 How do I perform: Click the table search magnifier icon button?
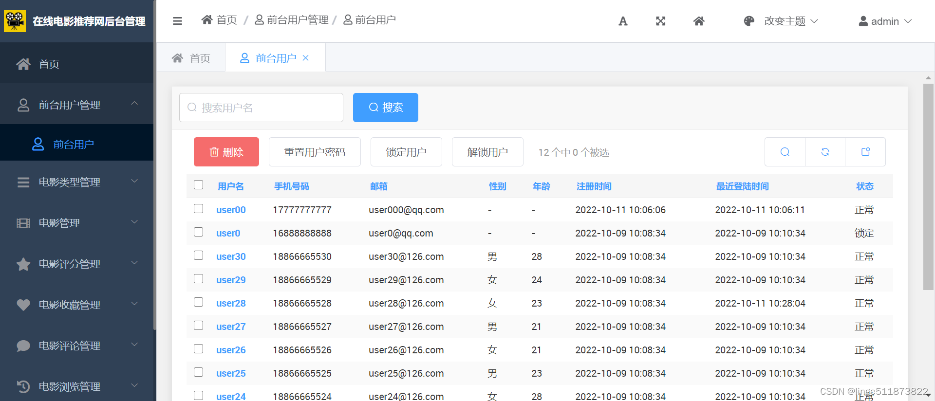click(x=785, y=152)
